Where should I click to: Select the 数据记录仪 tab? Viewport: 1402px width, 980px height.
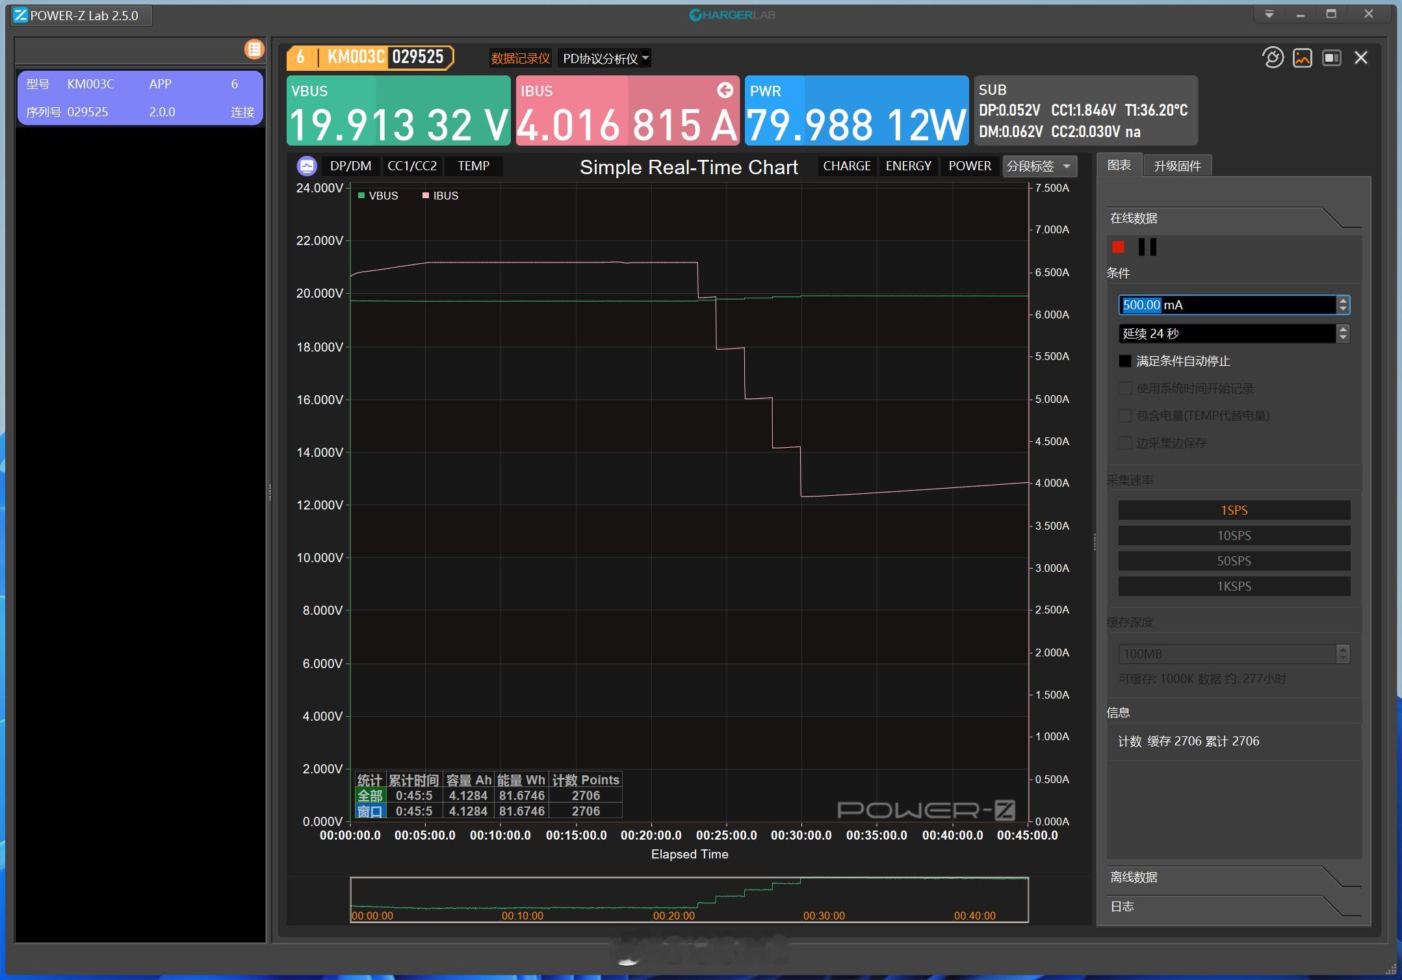point(520,58)
